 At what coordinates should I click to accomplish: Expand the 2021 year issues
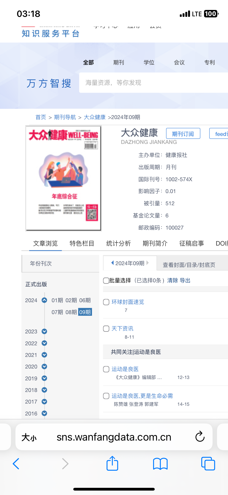tap(44, 355)
